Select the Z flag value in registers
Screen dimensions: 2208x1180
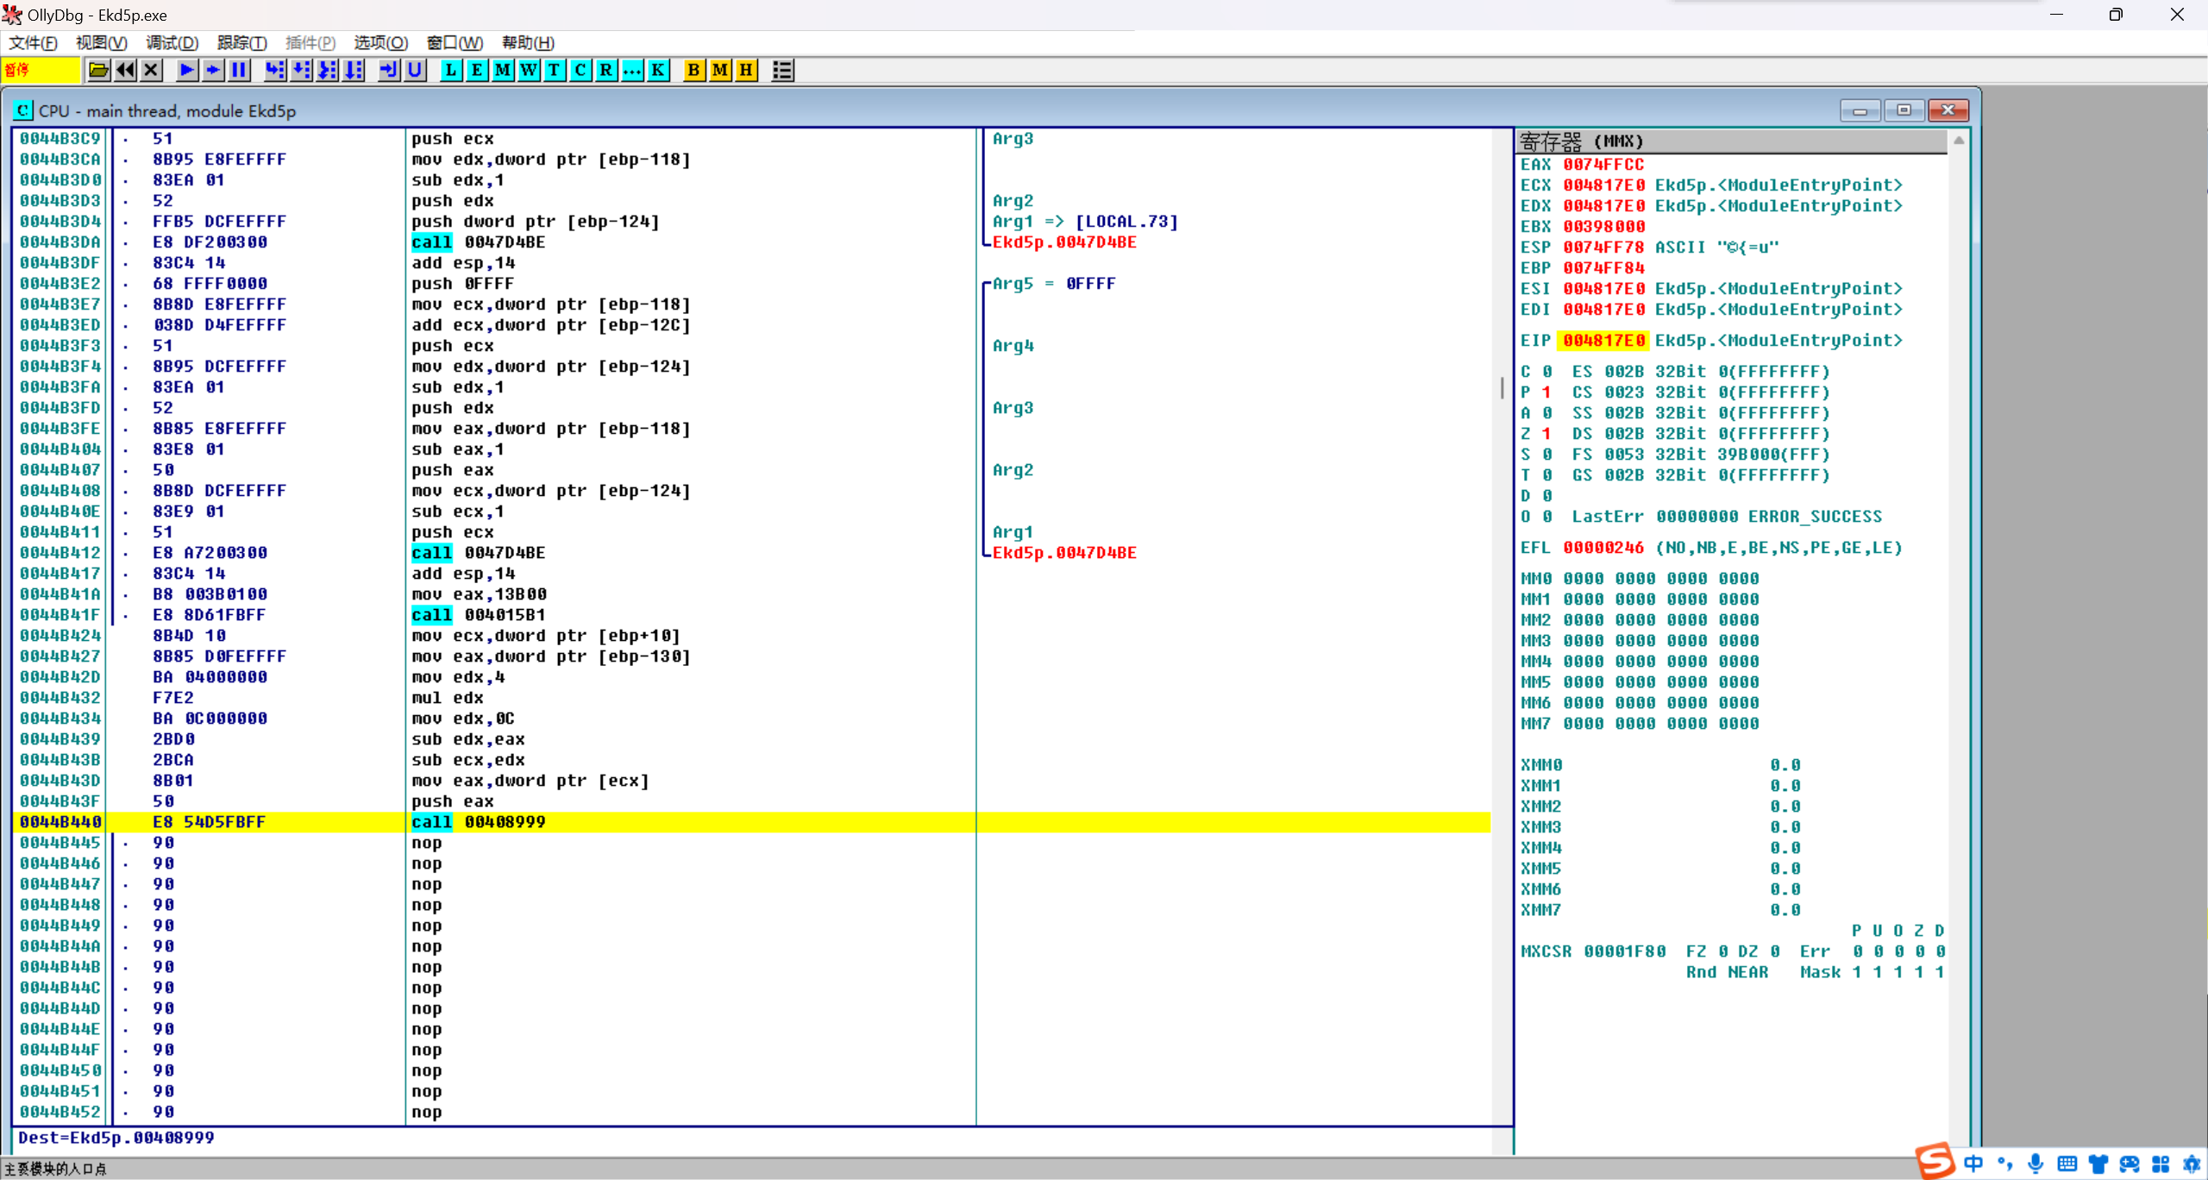pos(1546,434)
